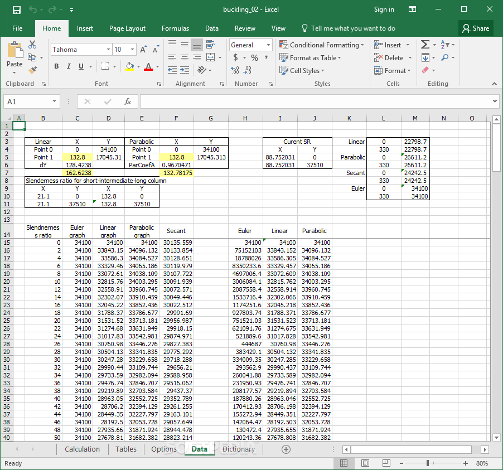Viewport: 503px width, 470px height.
Task: Switch to the Calculation sheet tab
Action: point(82,449)
